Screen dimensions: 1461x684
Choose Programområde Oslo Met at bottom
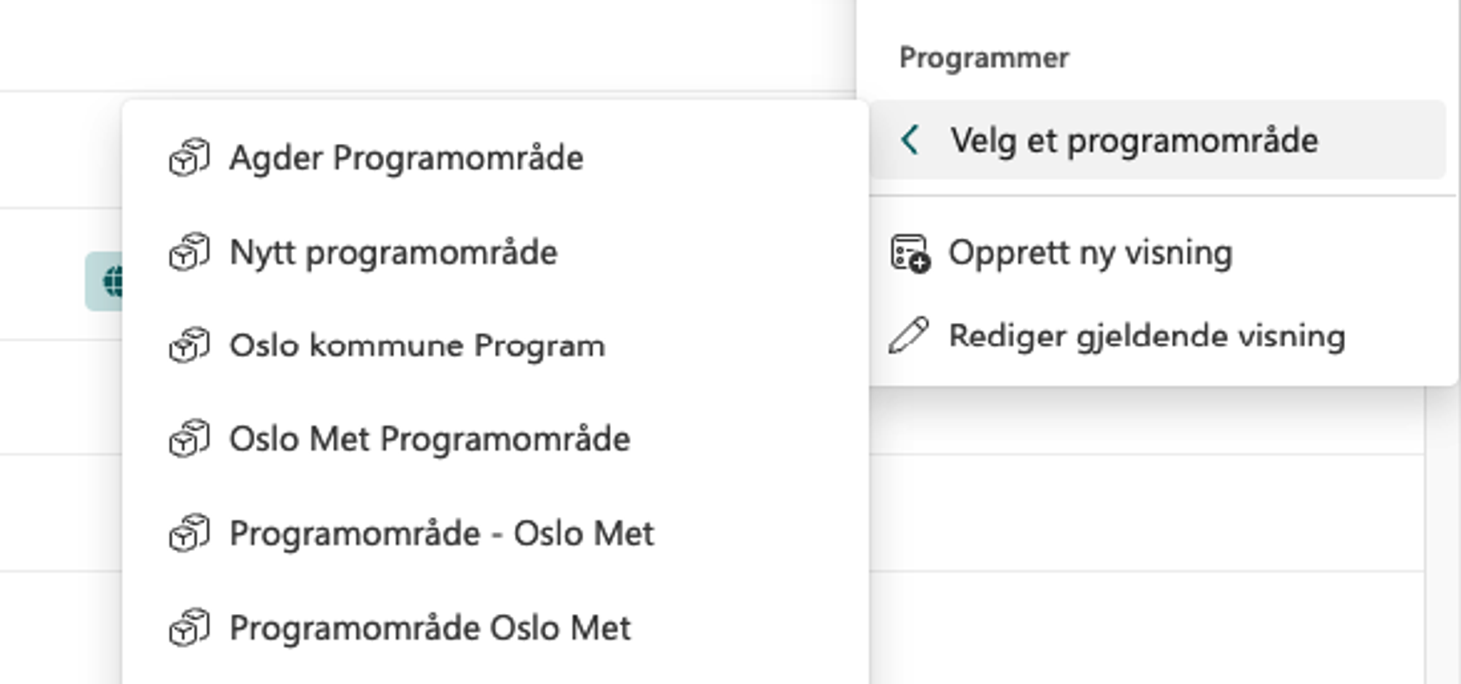(x=430, y=628)
